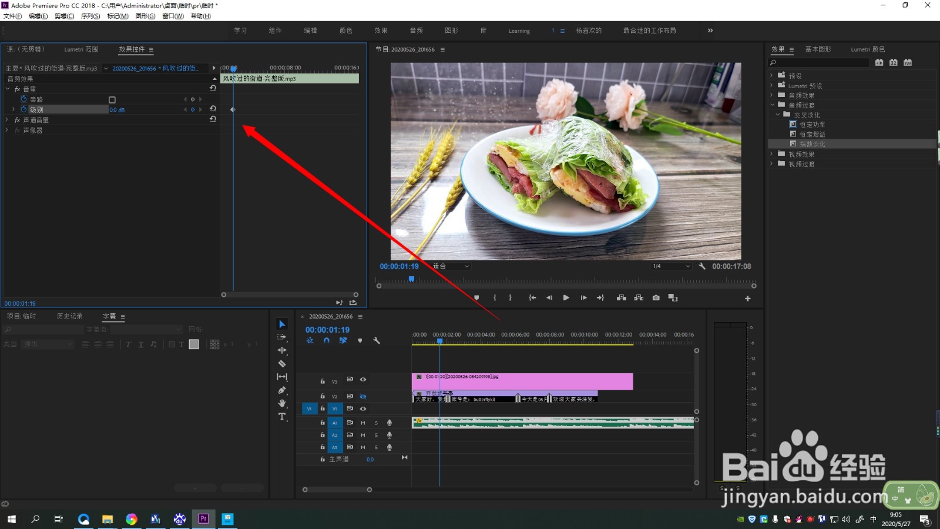The height and width of the screenshot is (529, 940).
Task: Show more workspaces overflow chevron
Action: pyautogui.click(x=710, y=31)
